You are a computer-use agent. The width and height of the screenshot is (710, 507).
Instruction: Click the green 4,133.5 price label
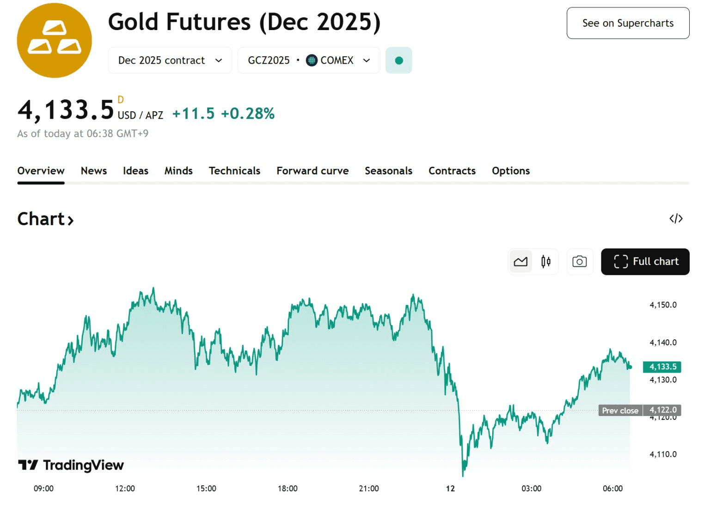[662, 367]
